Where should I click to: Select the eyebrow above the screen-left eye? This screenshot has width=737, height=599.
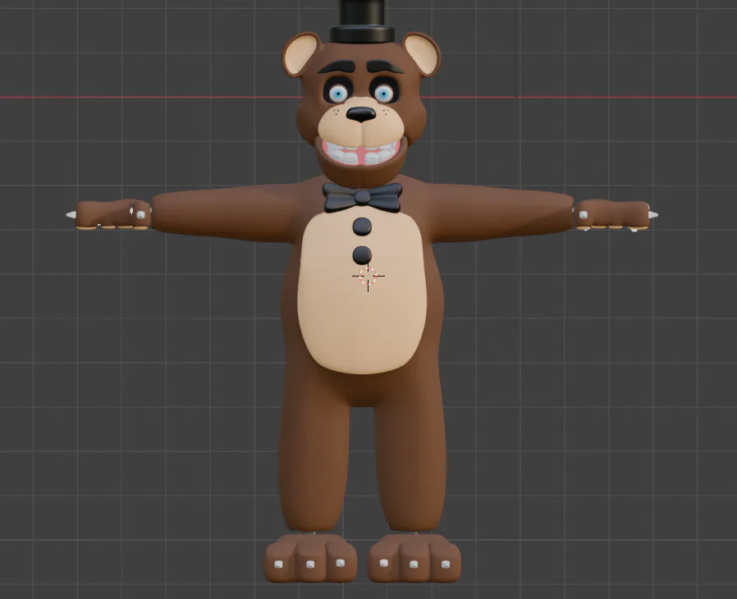[336, 66]
